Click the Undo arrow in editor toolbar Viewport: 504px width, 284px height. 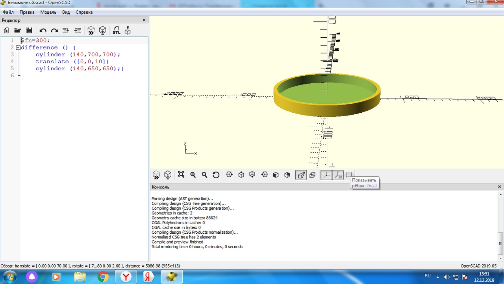(43, 30)
